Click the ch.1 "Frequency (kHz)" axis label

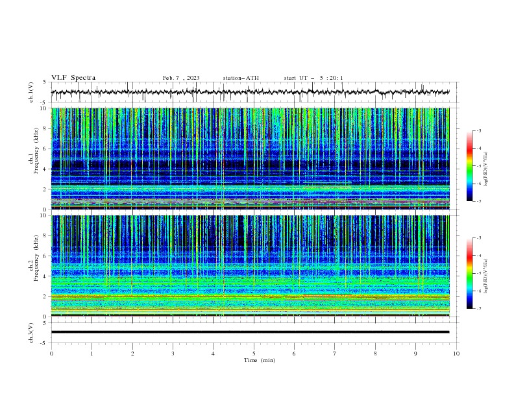[x=36, y=150]
